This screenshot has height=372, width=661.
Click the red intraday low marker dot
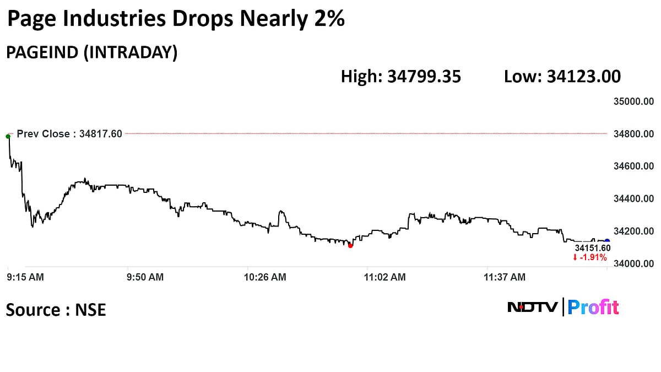pyautogui.click(x=350, y=246)
